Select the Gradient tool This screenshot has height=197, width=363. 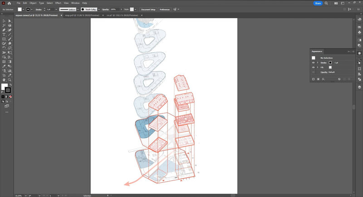tap(10, 62)
